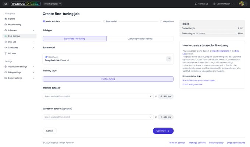Click the Continue button
Image resolution: width=250 pixels, height=147 pixels.
[x=163, y=131]
